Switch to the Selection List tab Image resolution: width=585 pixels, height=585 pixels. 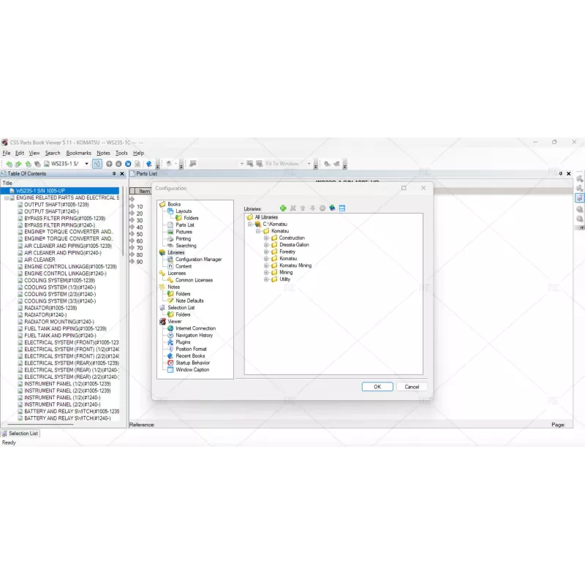23,434
